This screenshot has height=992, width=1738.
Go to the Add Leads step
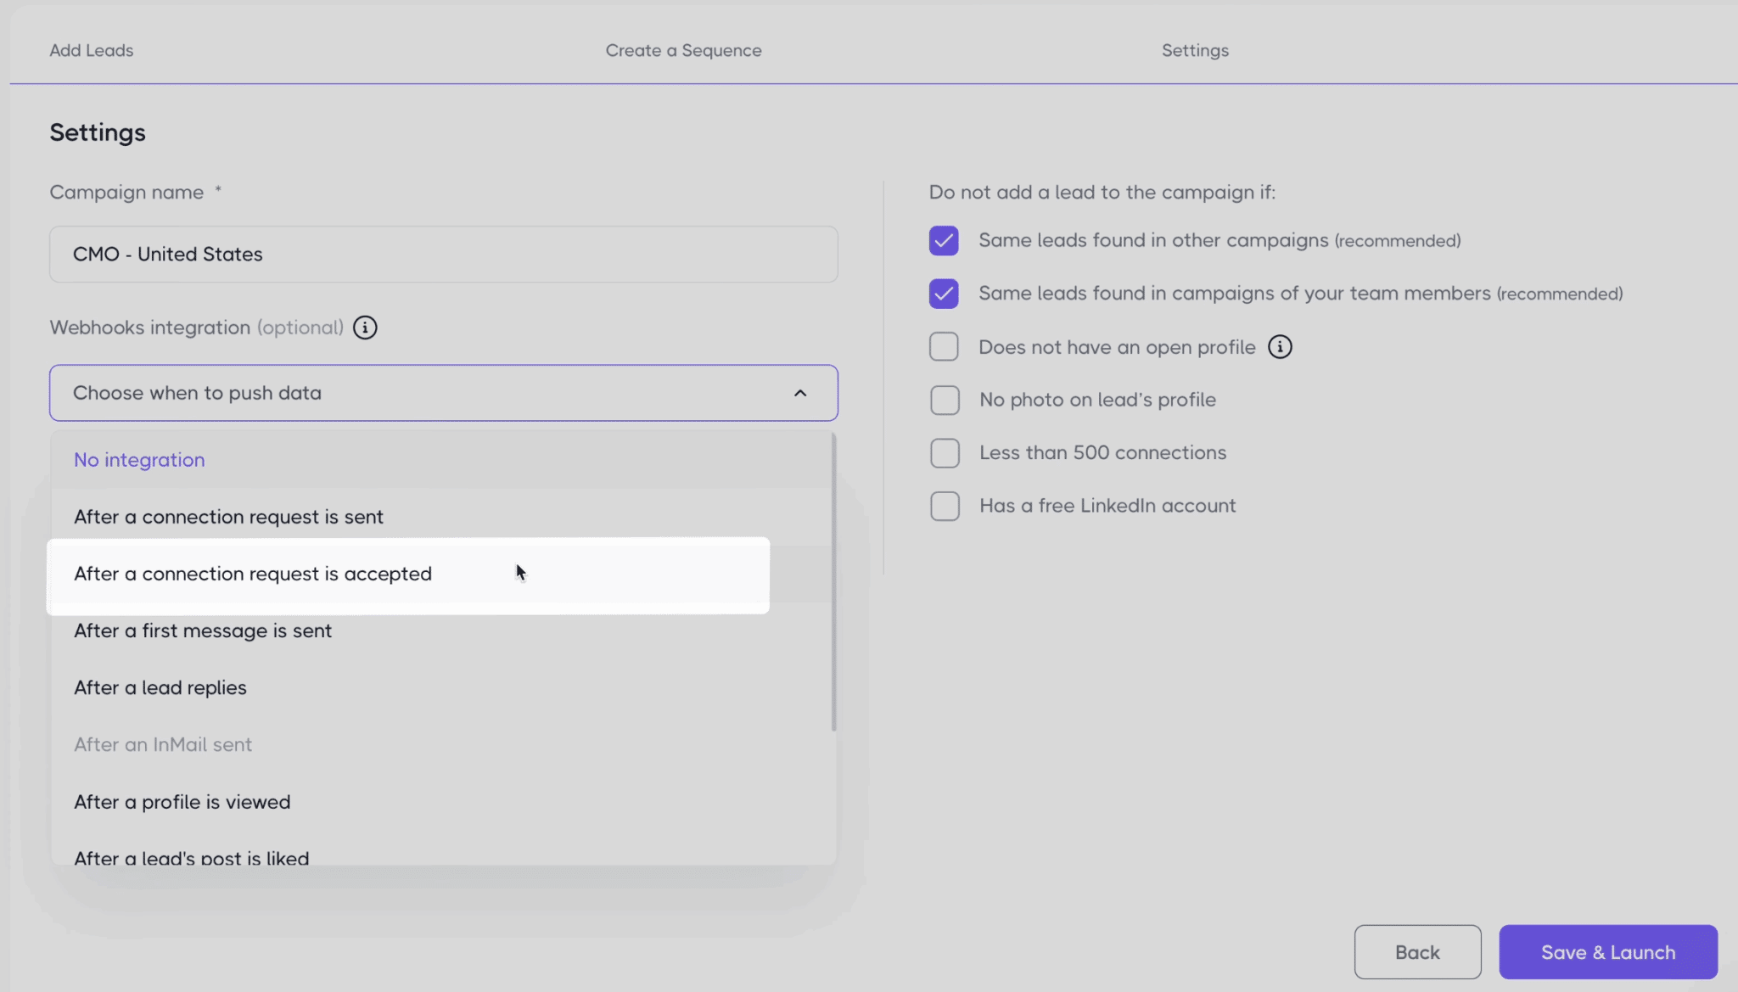pos(92,50)
